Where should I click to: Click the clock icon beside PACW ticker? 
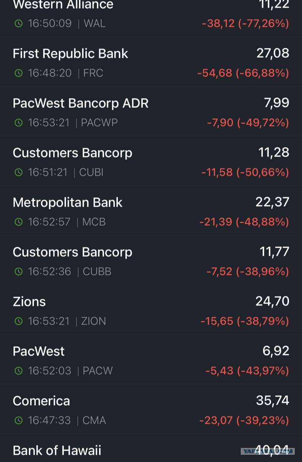coord(18,371)
